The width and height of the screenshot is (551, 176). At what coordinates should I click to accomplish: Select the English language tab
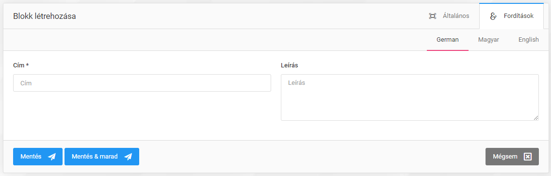529,40
